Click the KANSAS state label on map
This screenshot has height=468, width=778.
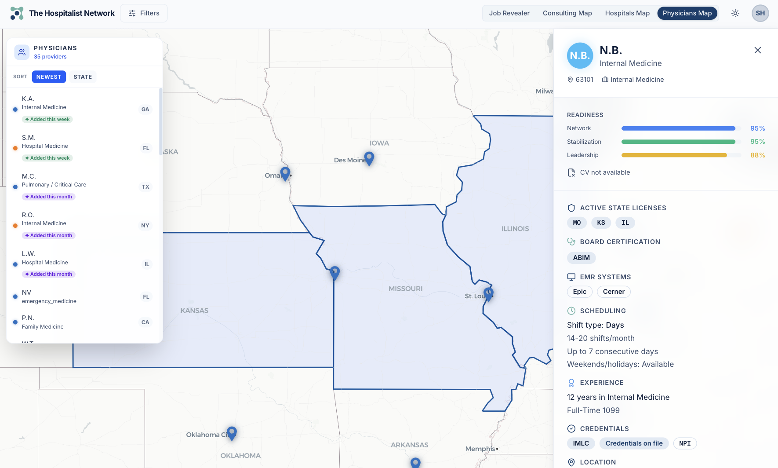(x=194, y=311)
